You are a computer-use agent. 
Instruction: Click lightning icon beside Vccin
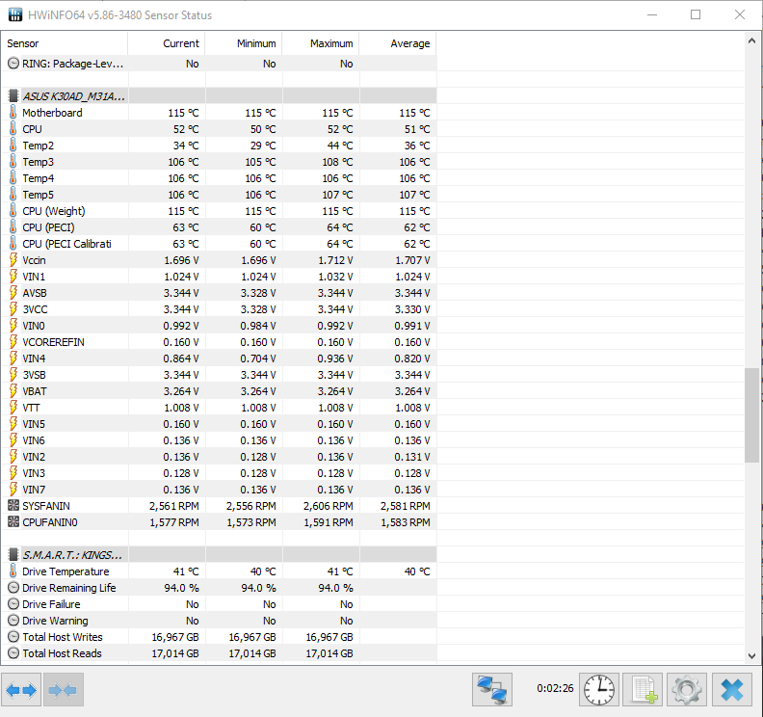click(13, 260)
